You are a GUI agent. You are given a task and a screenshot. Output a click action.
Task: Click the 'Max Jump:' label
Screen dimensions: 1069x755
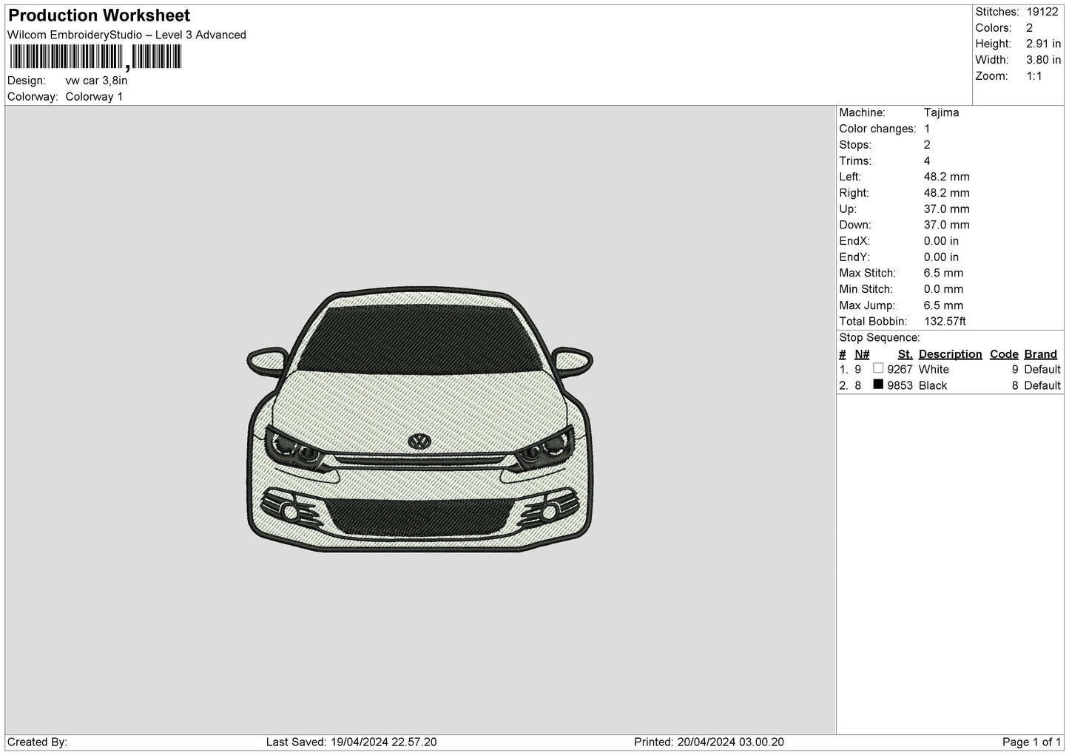(867, 305)
